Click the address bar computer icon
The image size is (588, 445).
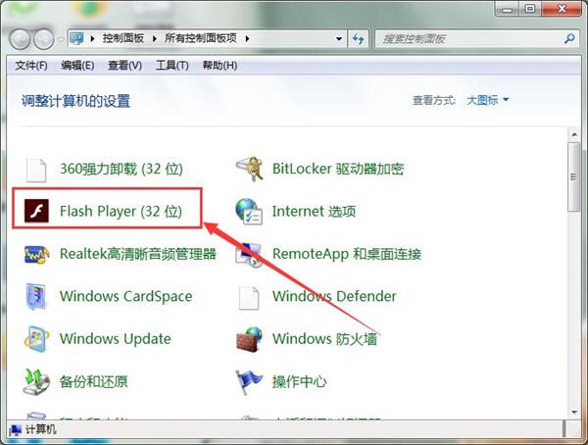tap(76, 38)
